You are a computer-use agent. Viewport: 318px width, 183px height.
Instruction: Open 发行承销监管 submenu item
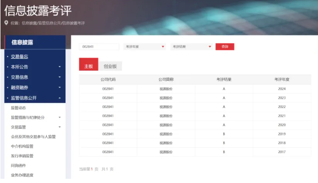coord(22,156)
